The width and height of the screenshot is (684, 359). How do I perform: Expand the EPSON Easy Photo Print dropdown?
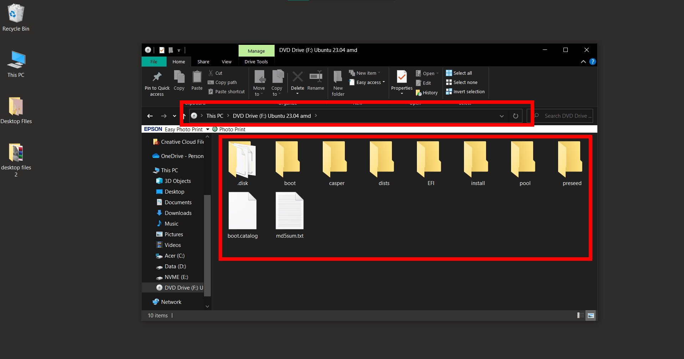[208, 129]
